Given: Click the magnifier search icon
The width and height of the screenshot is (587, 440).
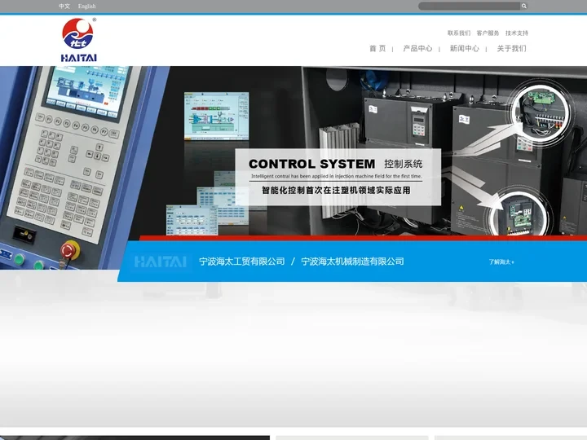Looking at the screenshot, I should point(524,6).
